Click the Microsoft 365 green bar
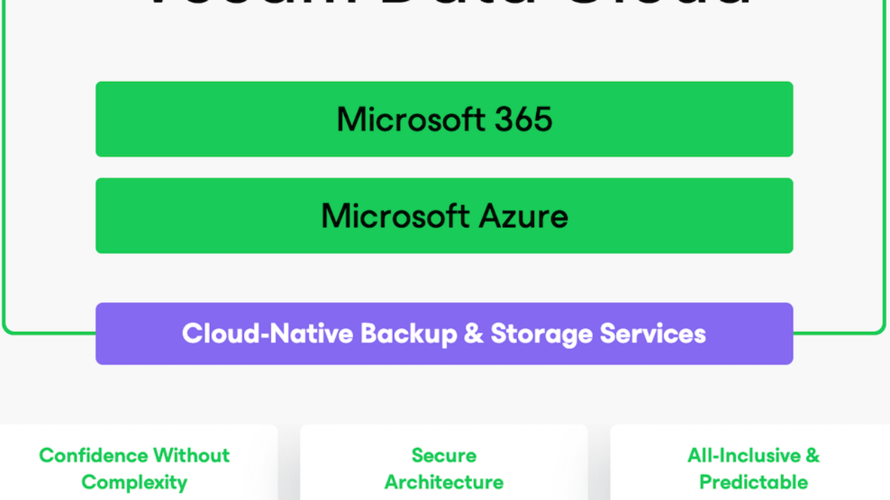Viewport: 890px width, 500px height. tap(444, 119)
